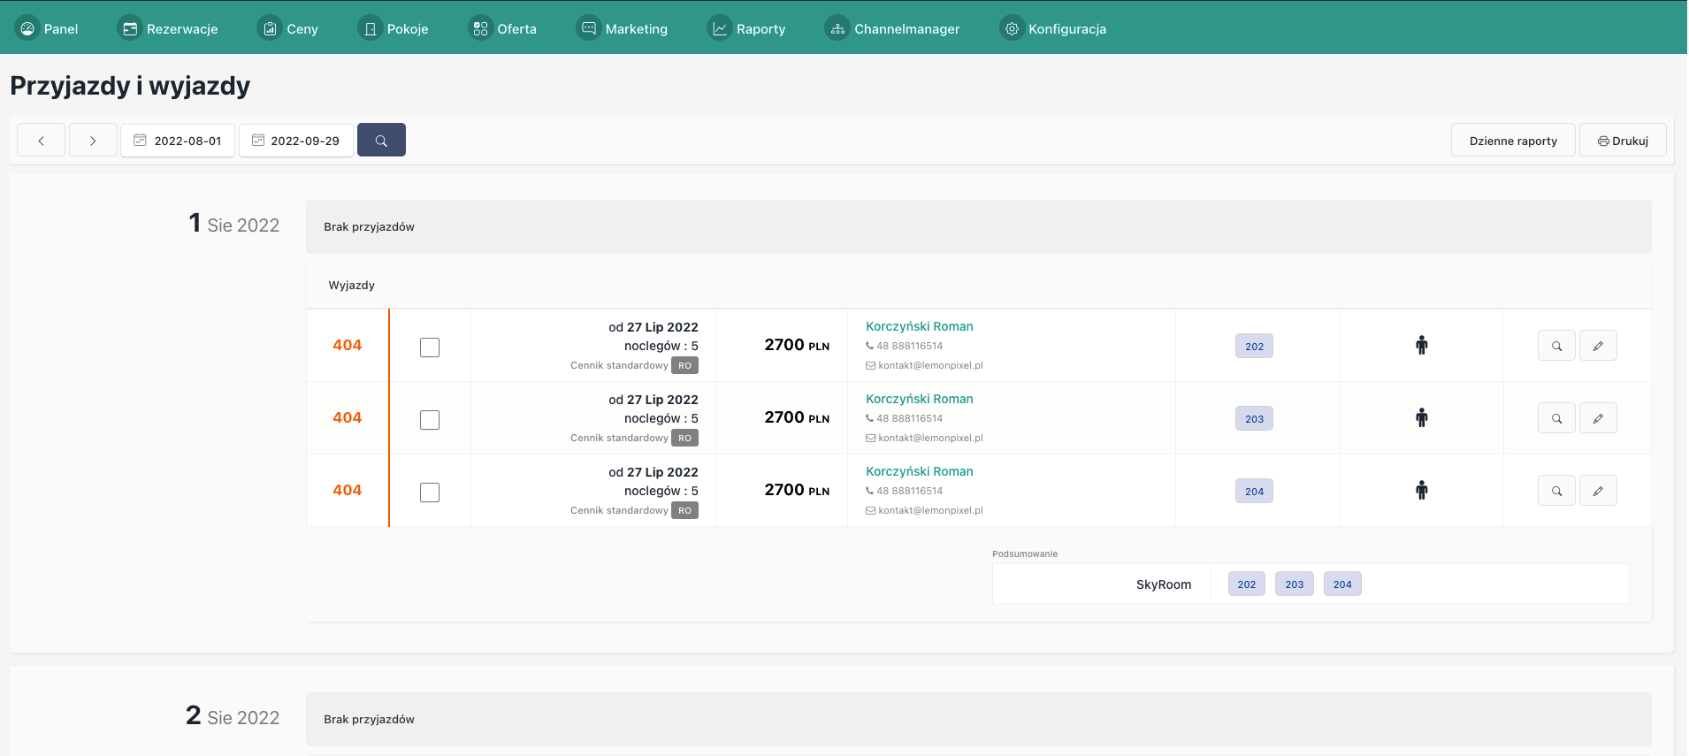This screenshot has height=756, width=1689.
Task: Click the Raporty chart icon
Action: (720, 28)
